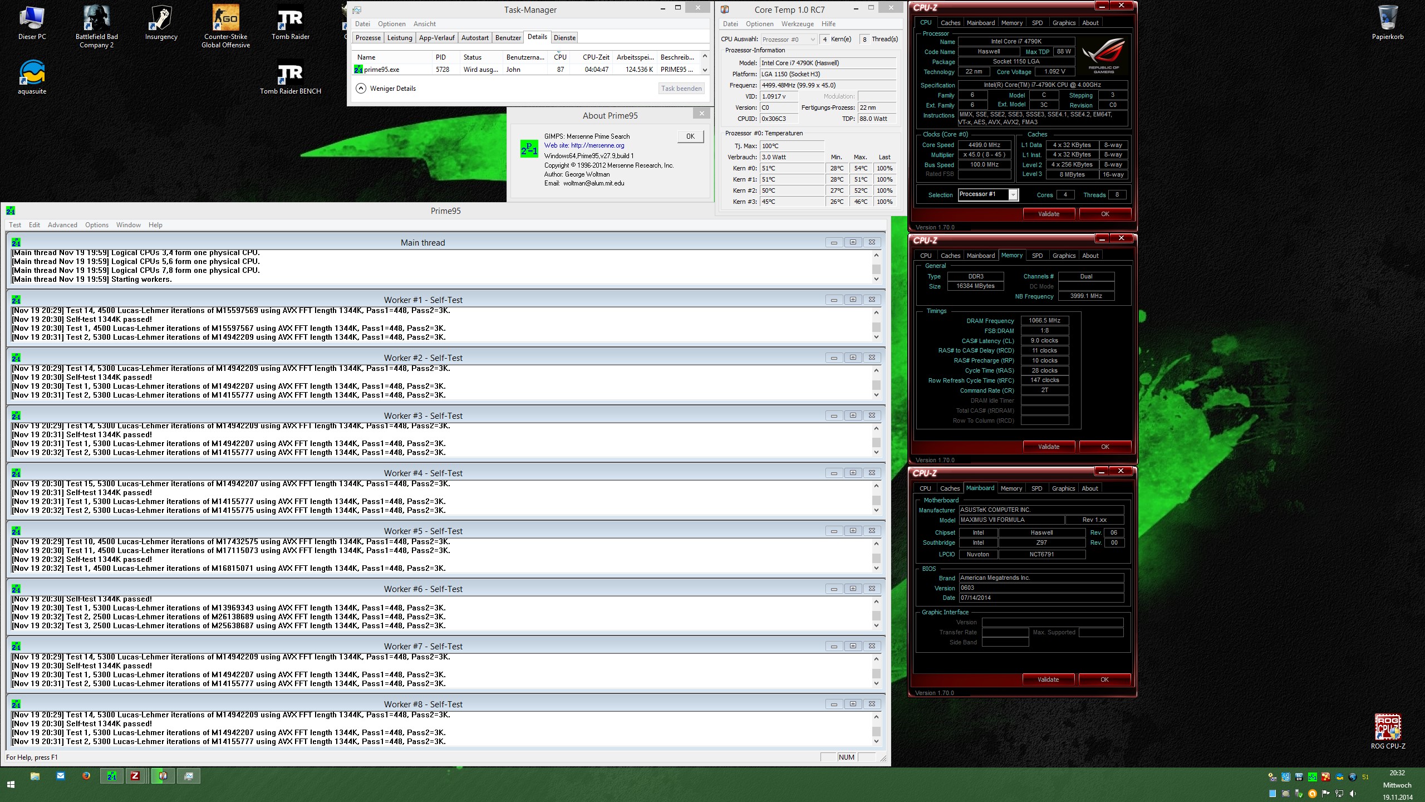
Task: Open the Dieser PC desktop icon
Action: [32, 22]
